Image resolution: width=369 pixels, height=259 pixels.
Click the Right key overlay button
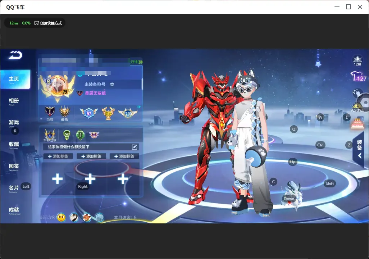83,186
